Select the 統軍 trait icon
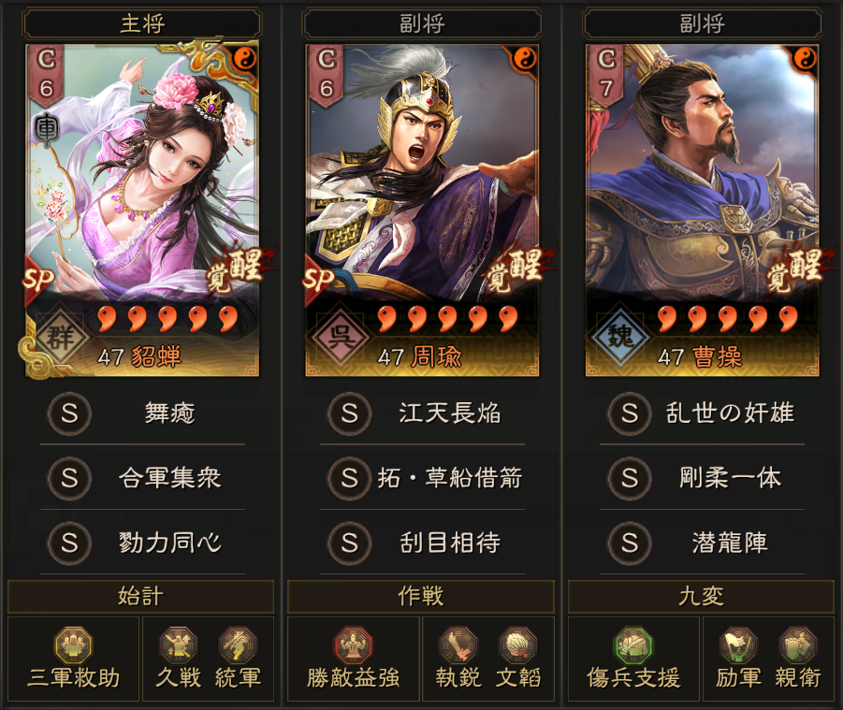This screenshot has height=710, width=843. click(238, 645)
